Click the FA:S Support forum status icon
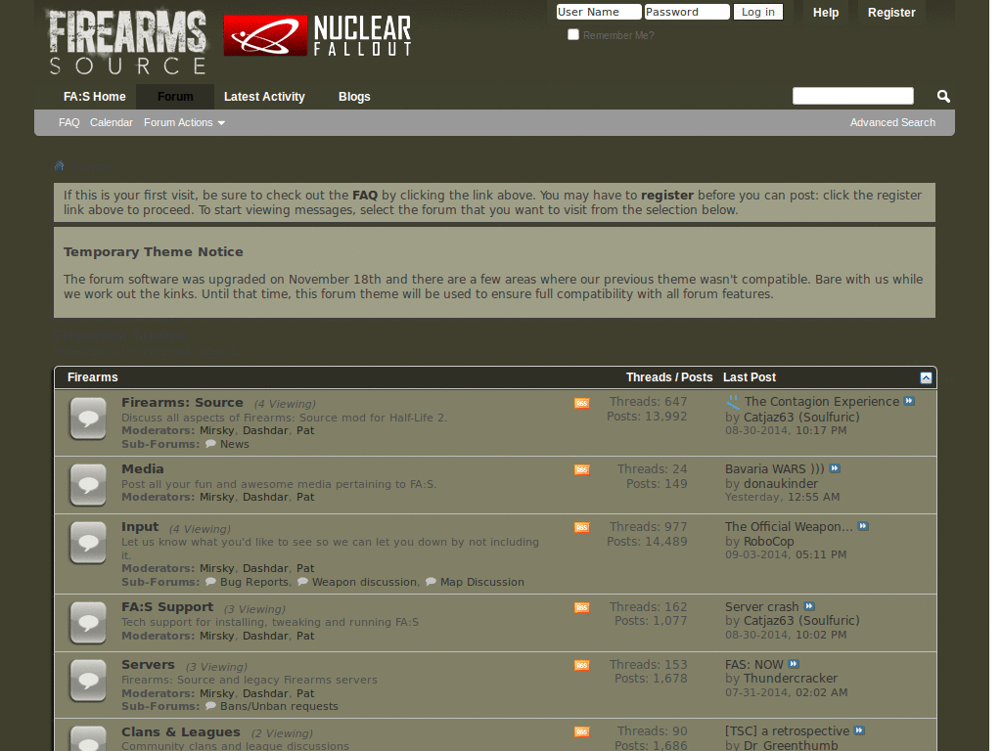 pos(88,623)
